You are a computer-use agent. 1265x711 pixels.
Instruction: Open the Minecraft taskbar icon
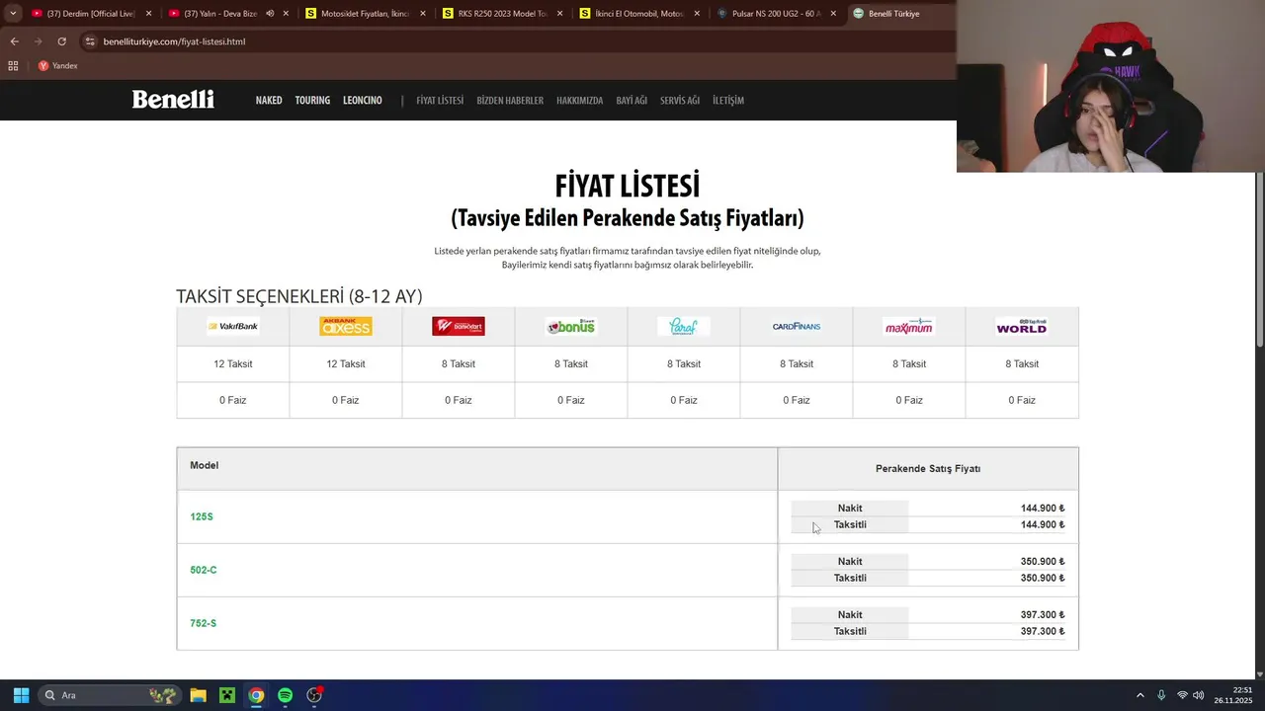[227, 695]
